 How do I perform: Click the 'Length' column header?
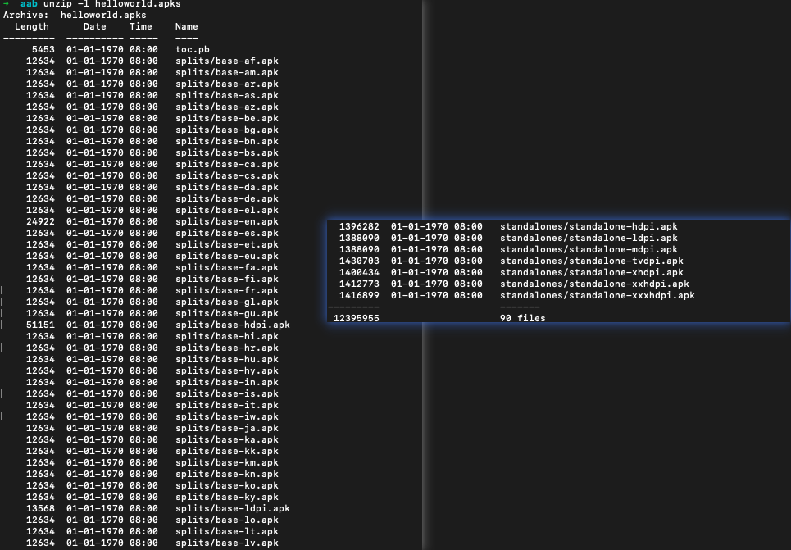pyautogui.click(x=32, y=27)
